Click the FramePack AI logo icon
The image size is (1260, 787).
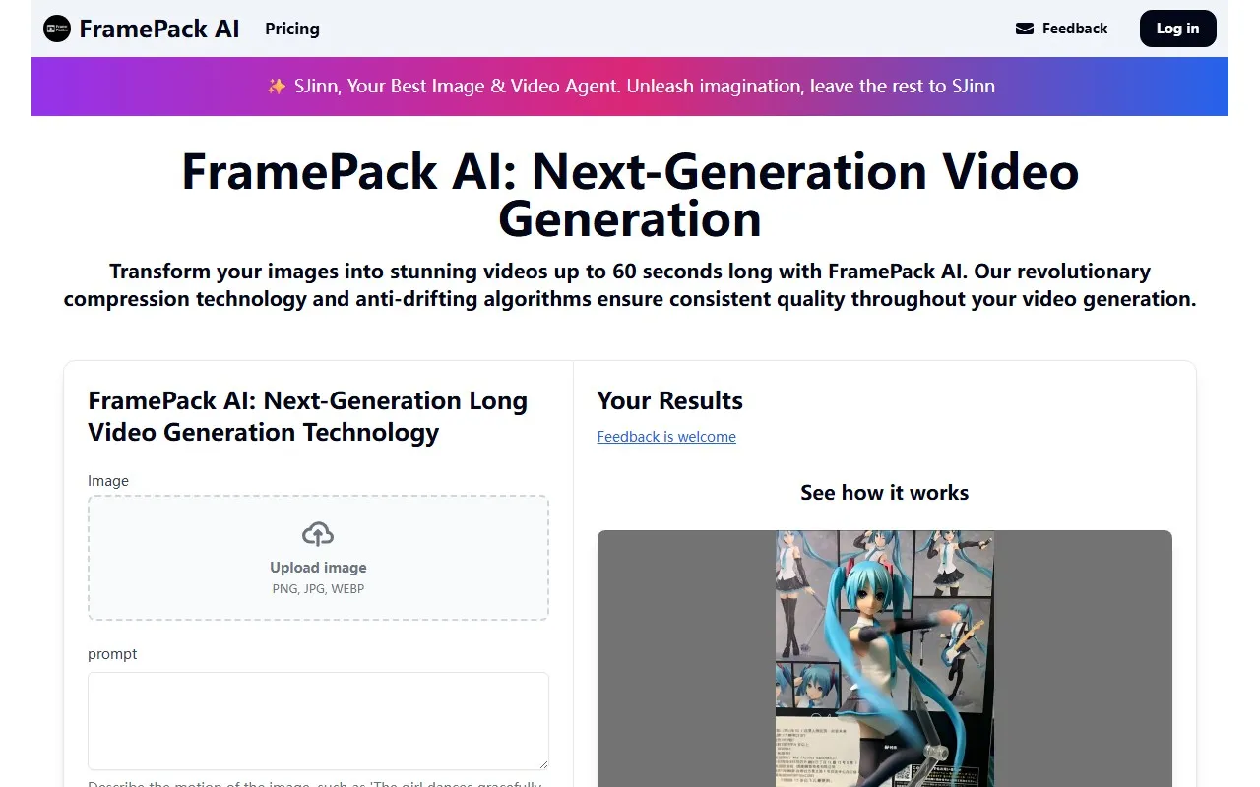tap(57, 29)
